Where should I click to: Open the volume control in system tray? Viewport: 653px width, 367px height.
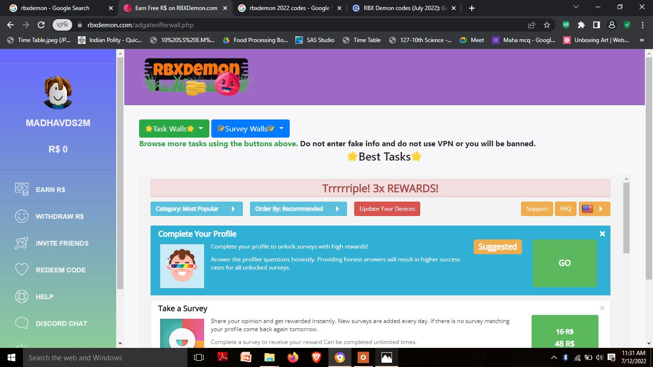point(600,357)
